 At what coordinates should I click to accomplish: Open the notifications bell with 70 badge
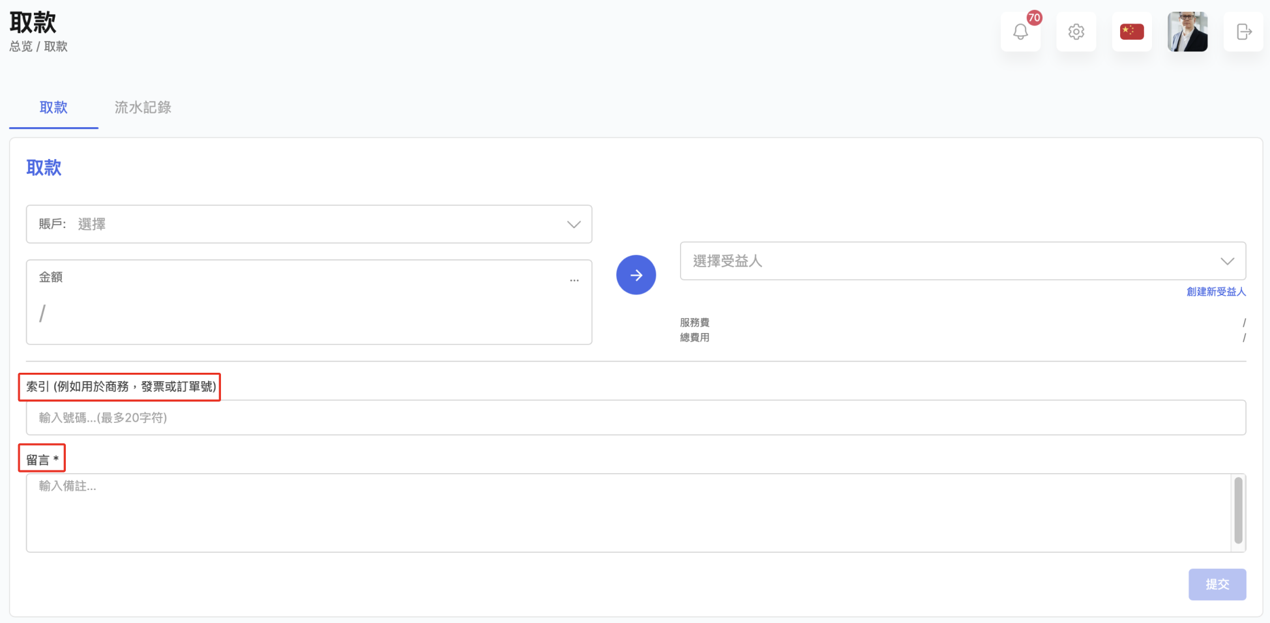click(1020, 31)
